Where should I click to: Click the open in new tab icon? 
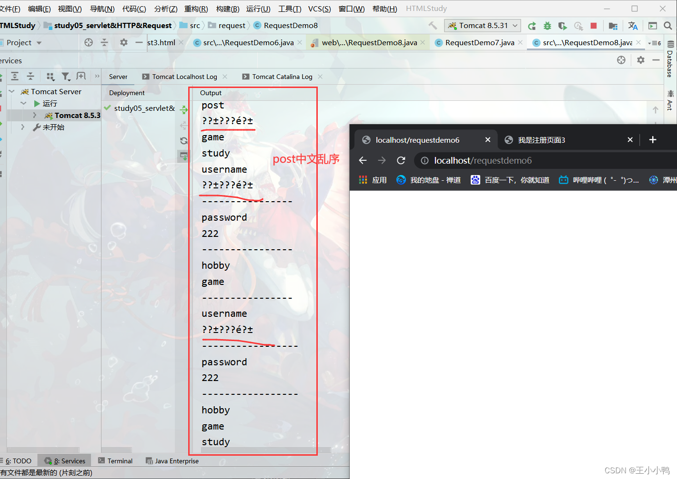81,76
